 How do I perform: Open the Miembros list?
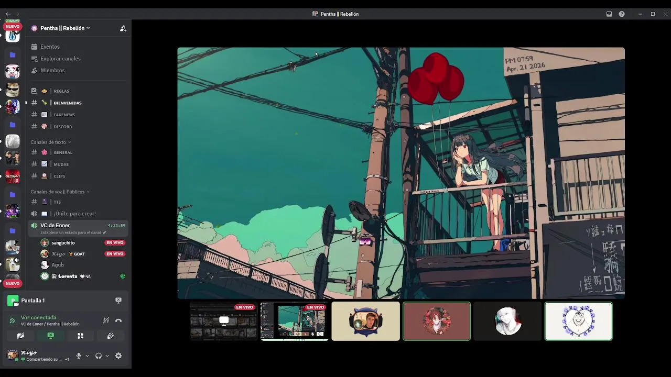(77, 70)
